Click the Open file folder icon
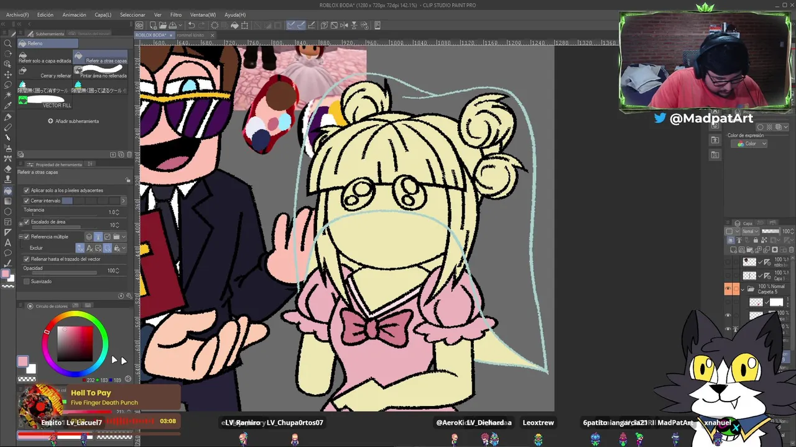 pyautogui.click(x=163, y=25)
